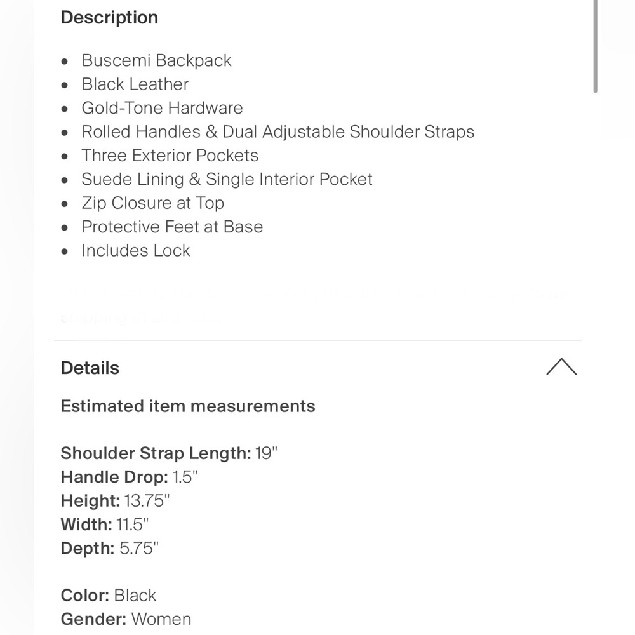This screenshot has width=635, height=635.
Task: Select the Handle Drop measurement line
Action: tap(130, 478)
